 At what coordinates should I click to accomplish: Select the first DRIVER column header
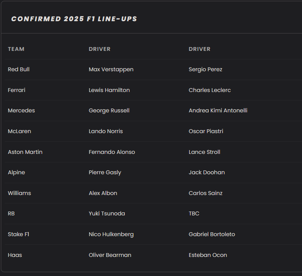click(99, 49)
